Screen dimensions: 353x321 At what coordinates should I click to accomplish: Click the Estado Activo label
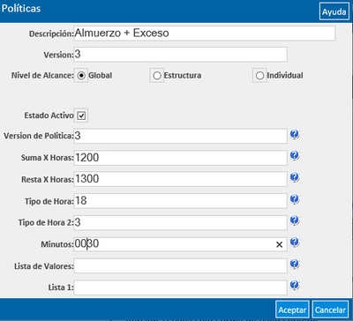[49, 116]
